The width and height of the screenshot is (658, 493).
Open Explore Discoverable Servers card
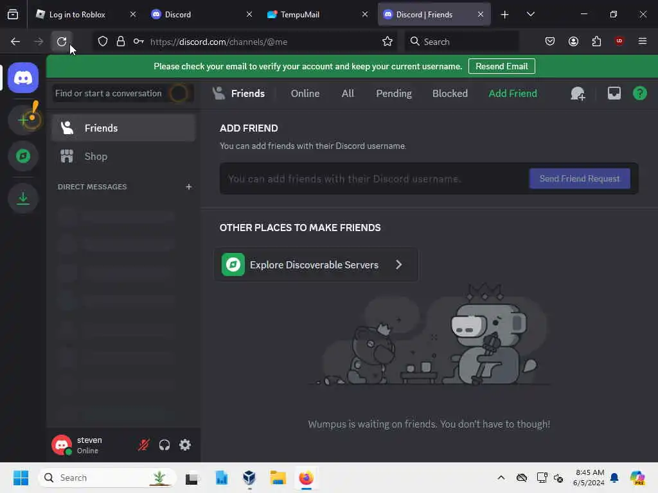316,264
